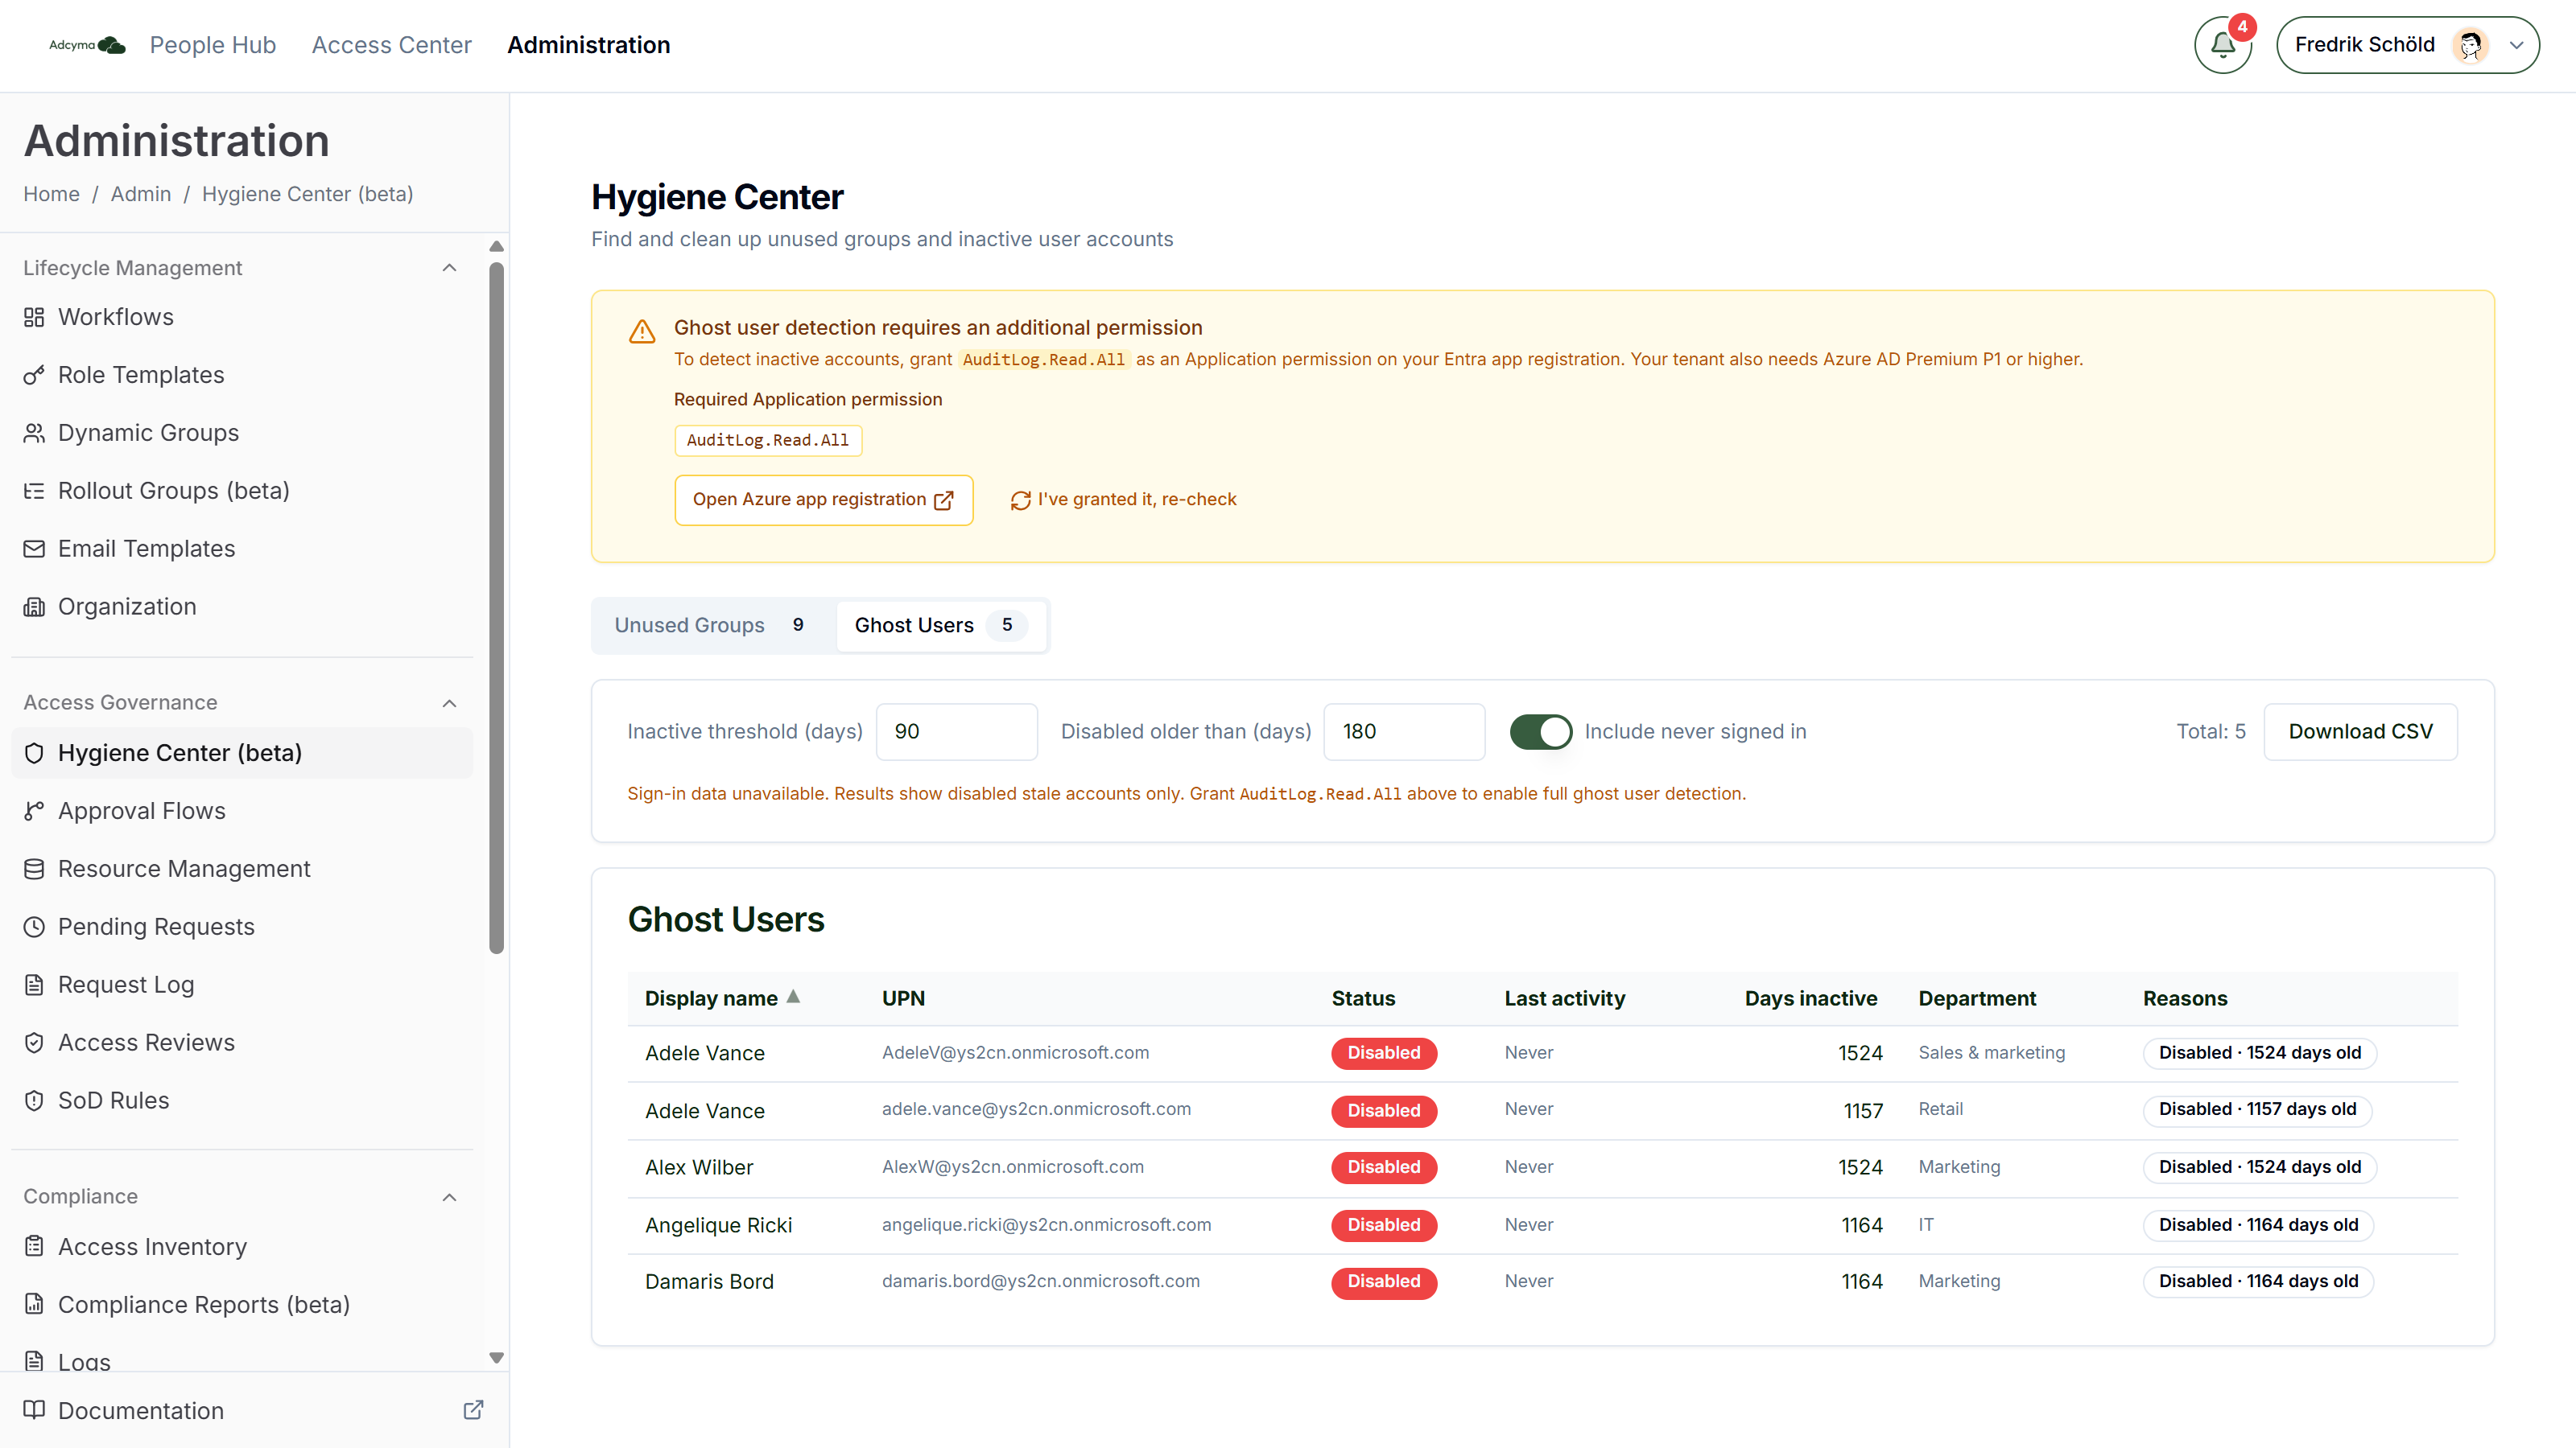Viewport: 2576px width, 1448px height.
Task: Collapse the Lifecycle Management section
Action: pos(449,268)
